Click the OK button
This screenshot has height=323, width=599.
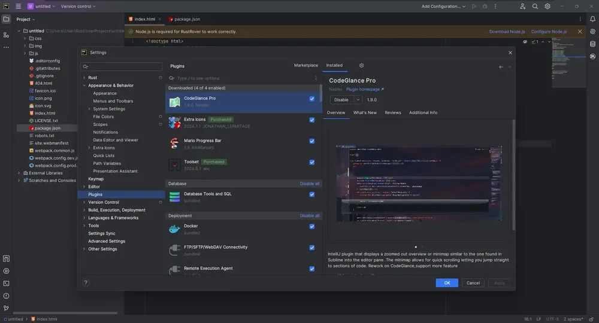tap(447, 283)
